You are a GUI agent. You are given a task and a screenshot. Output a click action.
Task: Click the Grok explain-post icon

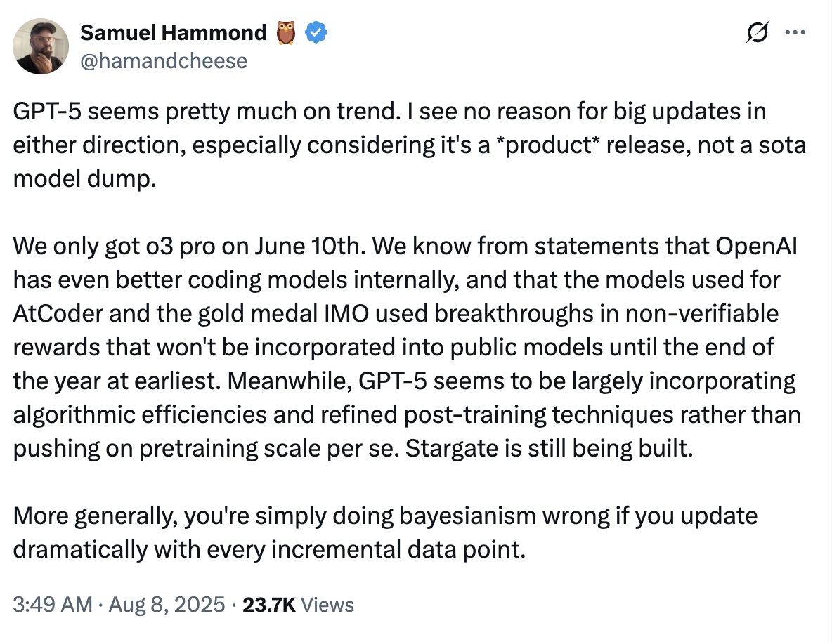[x=758, y=32]
